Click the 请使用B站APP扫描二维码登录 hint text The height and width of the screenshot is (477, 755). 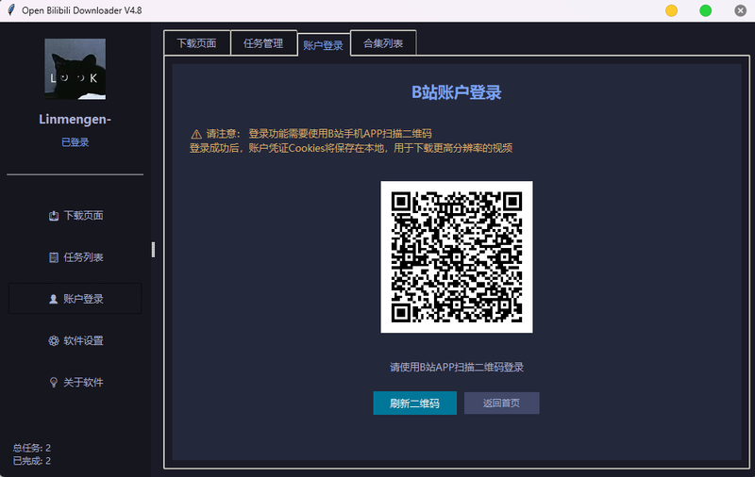(457, 368)
